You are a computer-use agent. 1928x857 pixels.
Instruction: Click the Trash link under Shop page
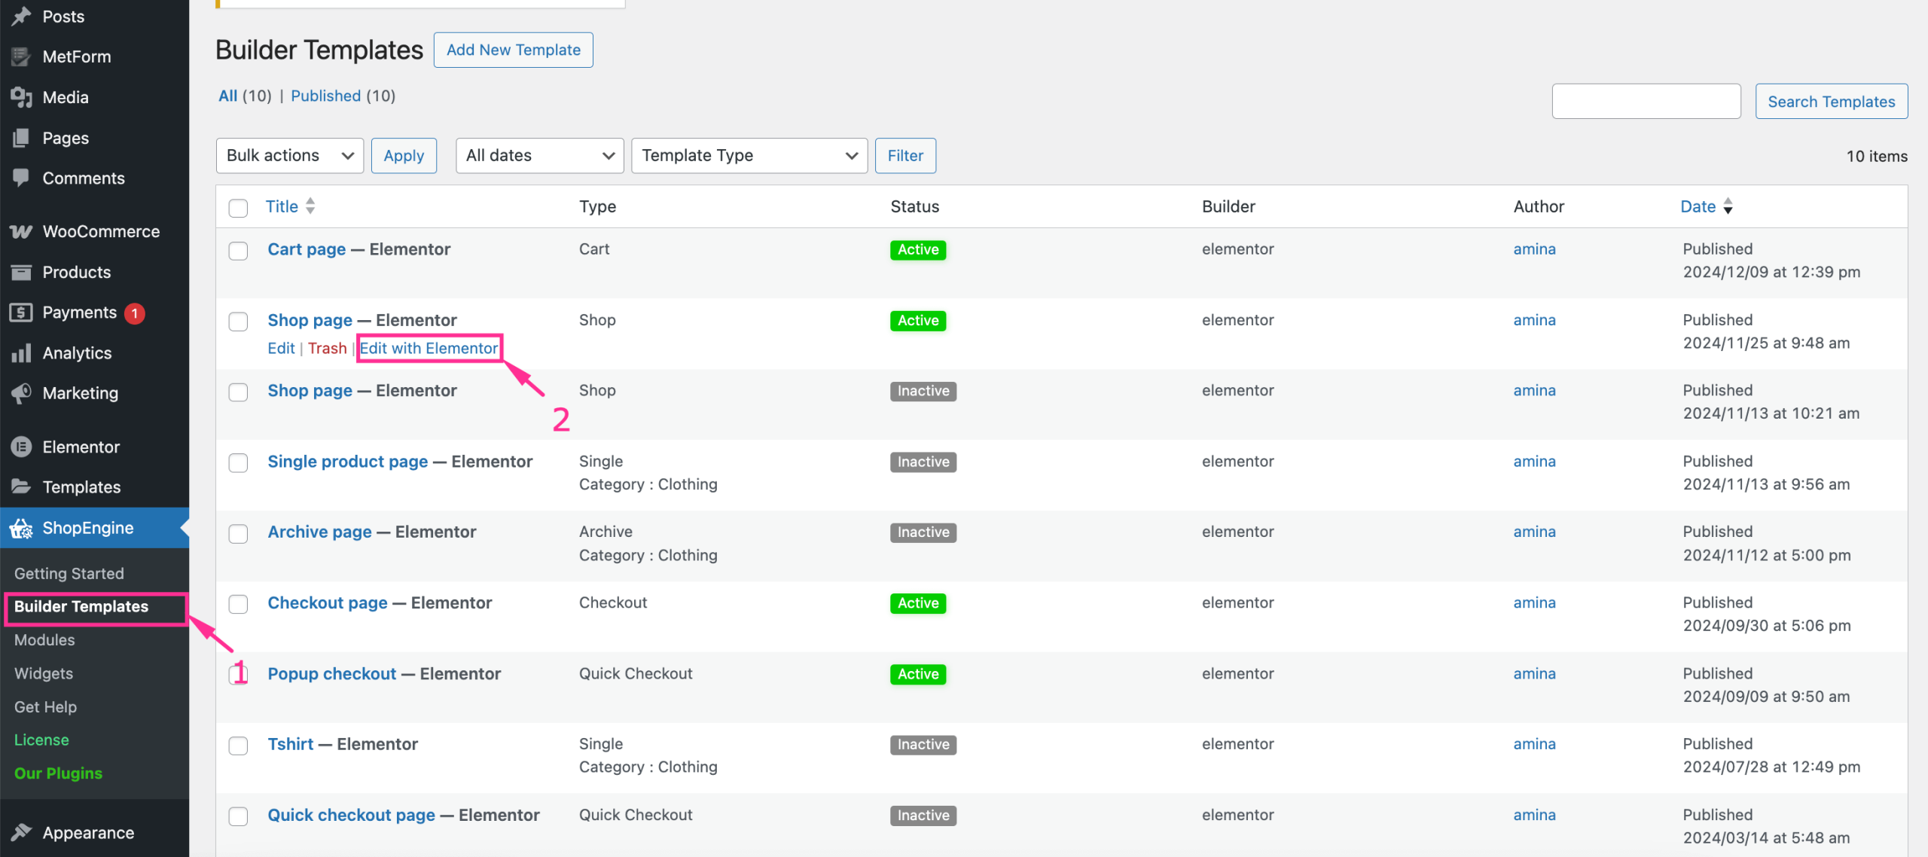tap(327, 348)
